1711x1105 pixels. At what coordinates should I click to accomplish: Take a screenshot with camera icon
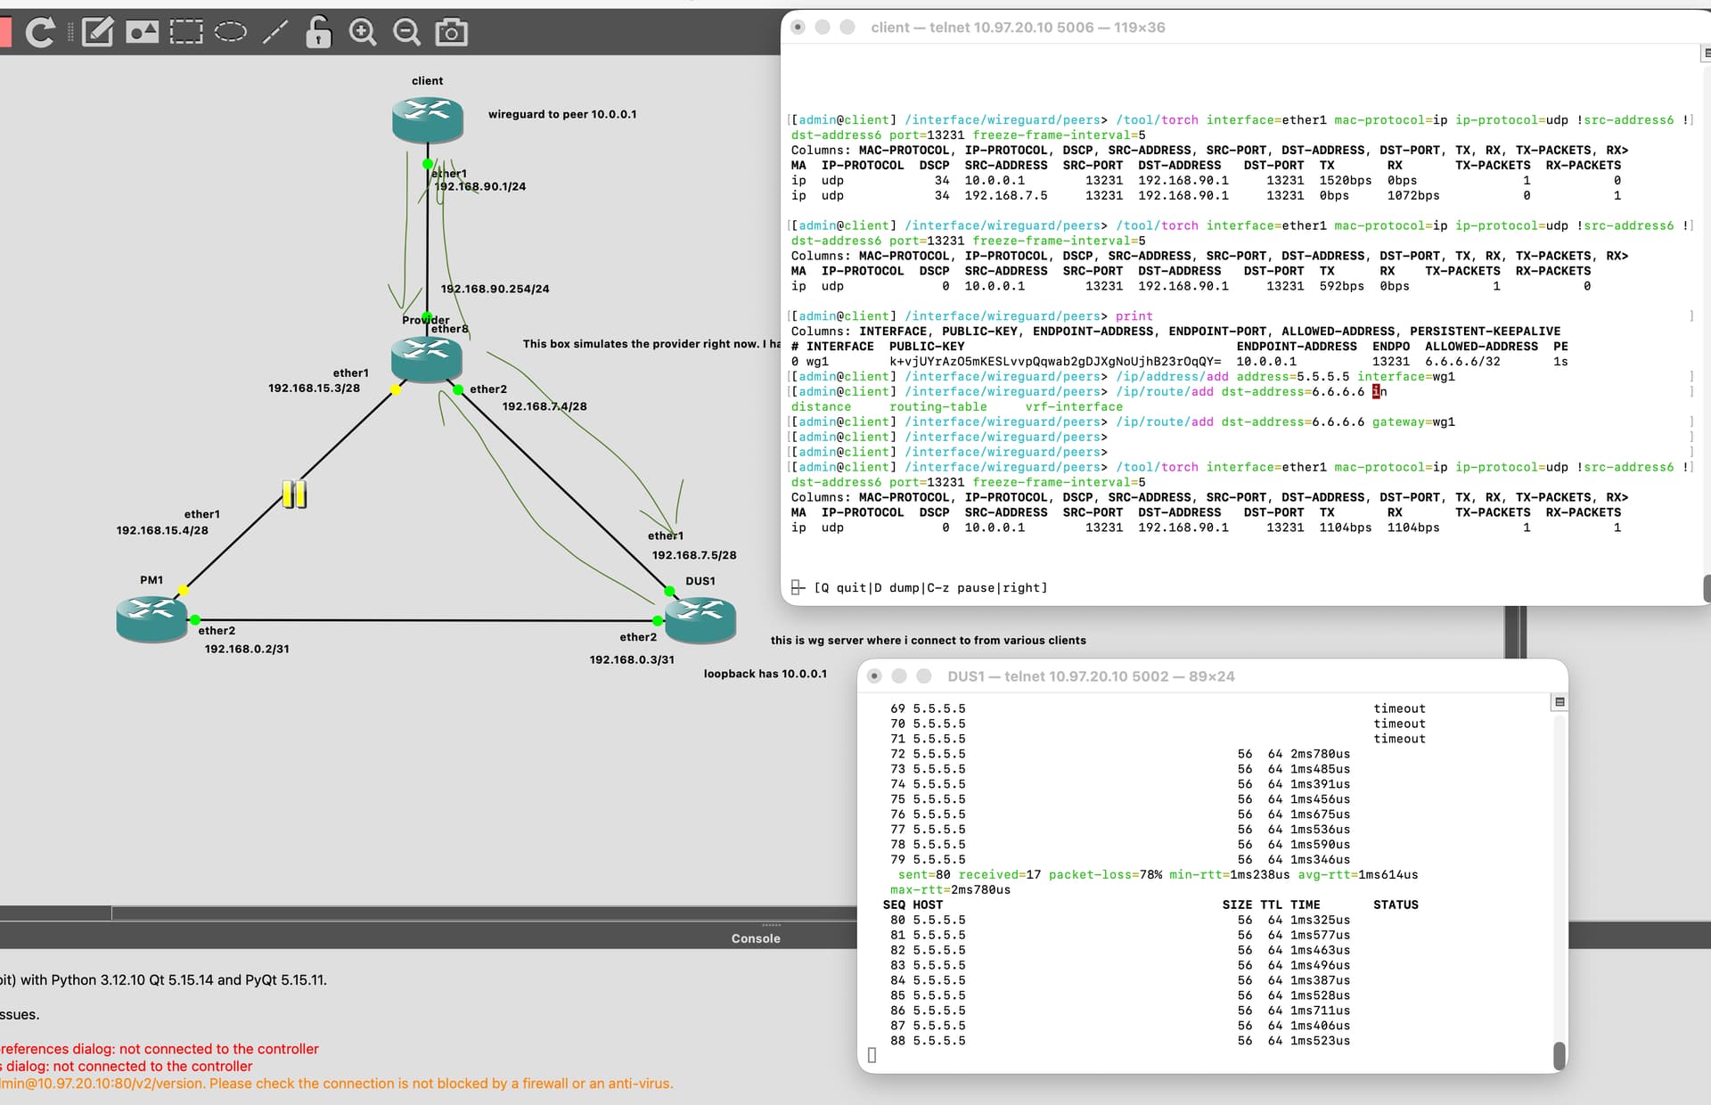coord(451,33)
